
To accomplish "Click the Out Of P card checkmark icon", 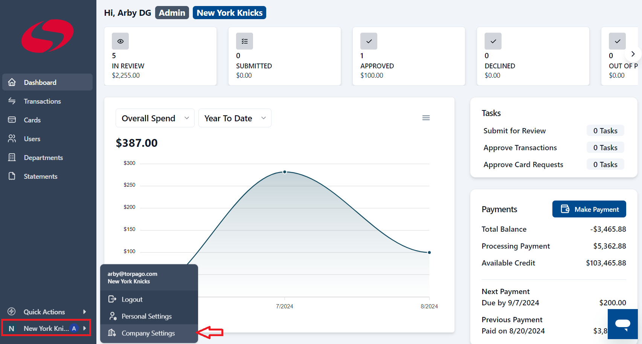I will [x=617, y=41].
